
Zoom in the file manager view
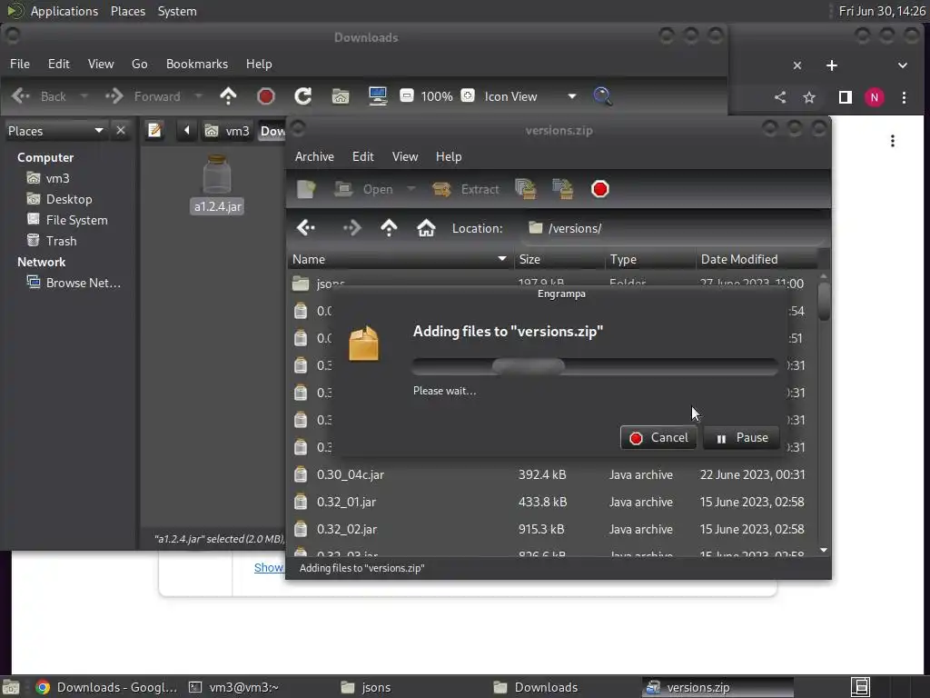468,95
